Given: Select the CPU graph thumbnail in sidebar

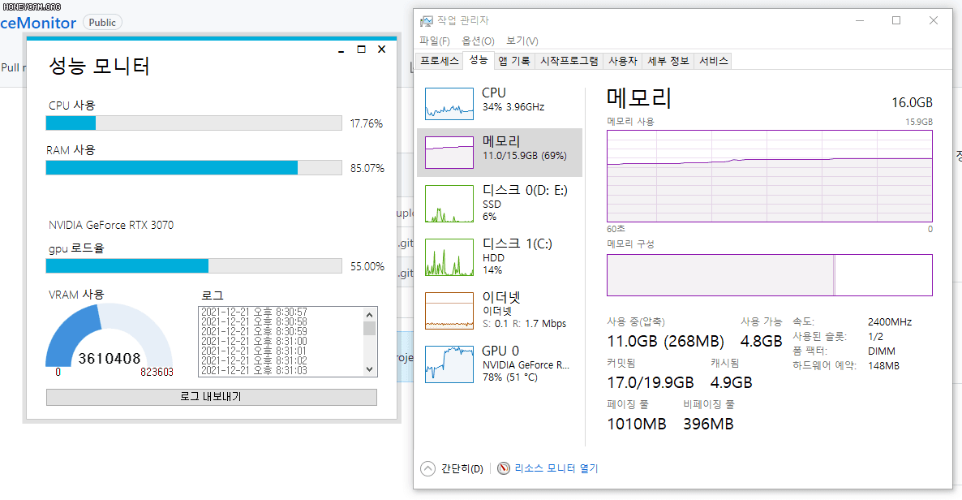Looking at the screenshot, I should (x=449, y=103).
